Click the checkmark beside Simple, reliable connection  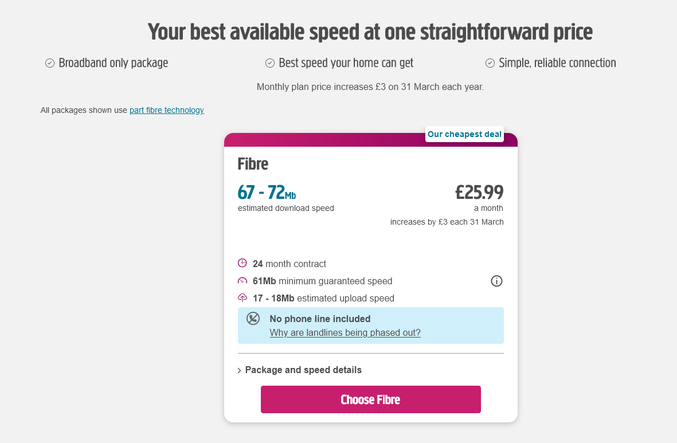pyautogui.click(x=490, y=63)
